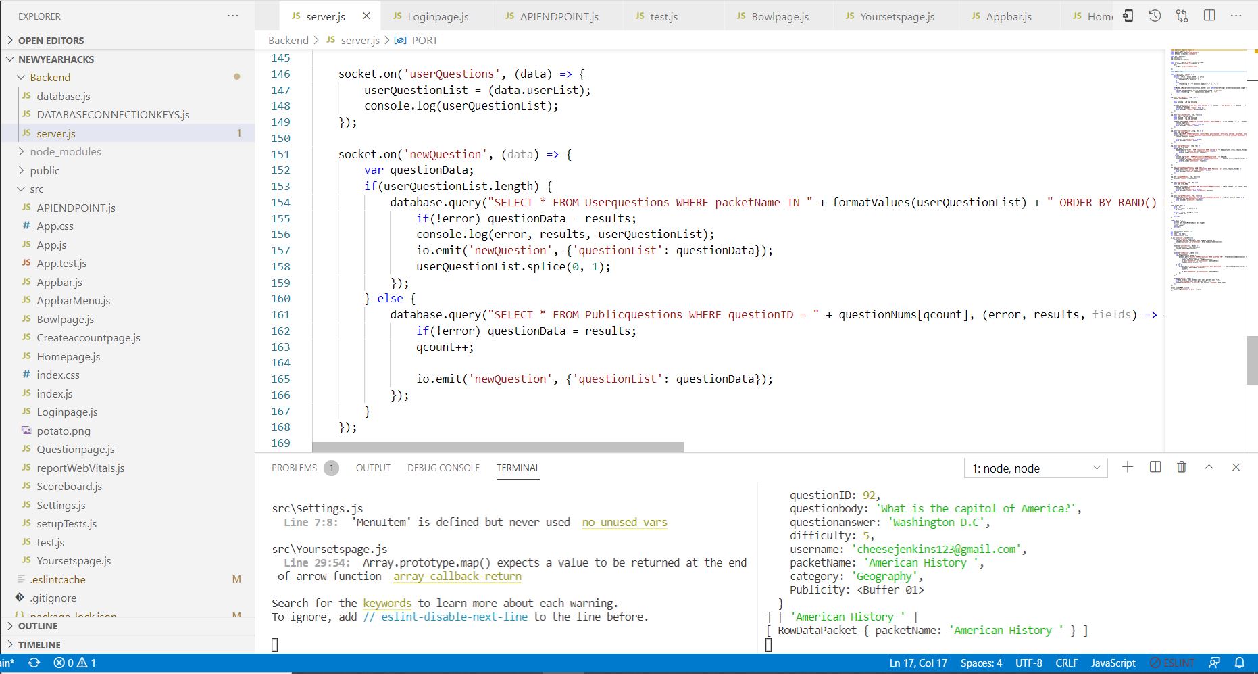Kill the terminal with trash icon
Image resolution: width=1258 pixels, height=674 pixels.
1182,467
